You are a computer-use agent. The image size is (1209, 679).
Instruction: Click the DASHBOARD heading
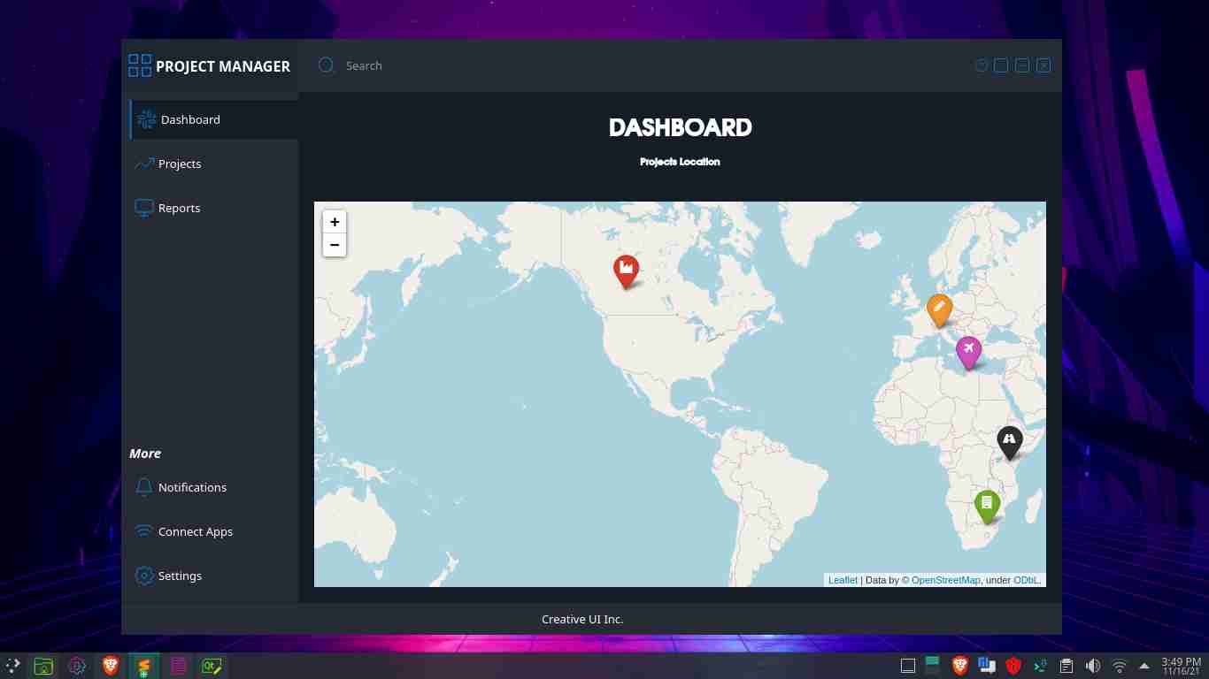pyautogui.click(x=680, y=127)
